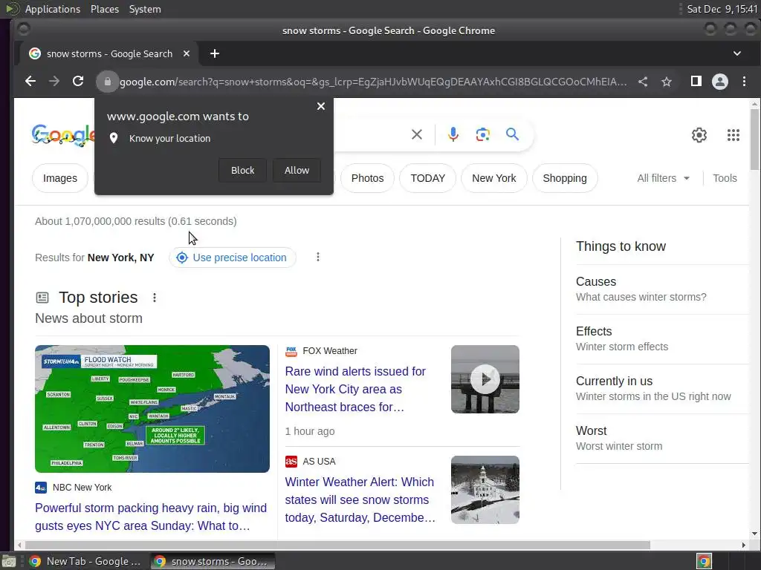This screenshot has height=570, width=761.
Task: Open Chrome three-dot menu
Action: point(745,82)
